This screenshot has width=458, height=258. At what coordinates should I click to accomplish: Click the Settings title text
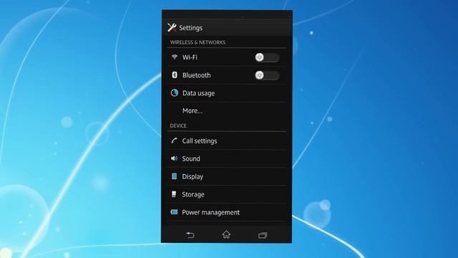pos(191,28)
